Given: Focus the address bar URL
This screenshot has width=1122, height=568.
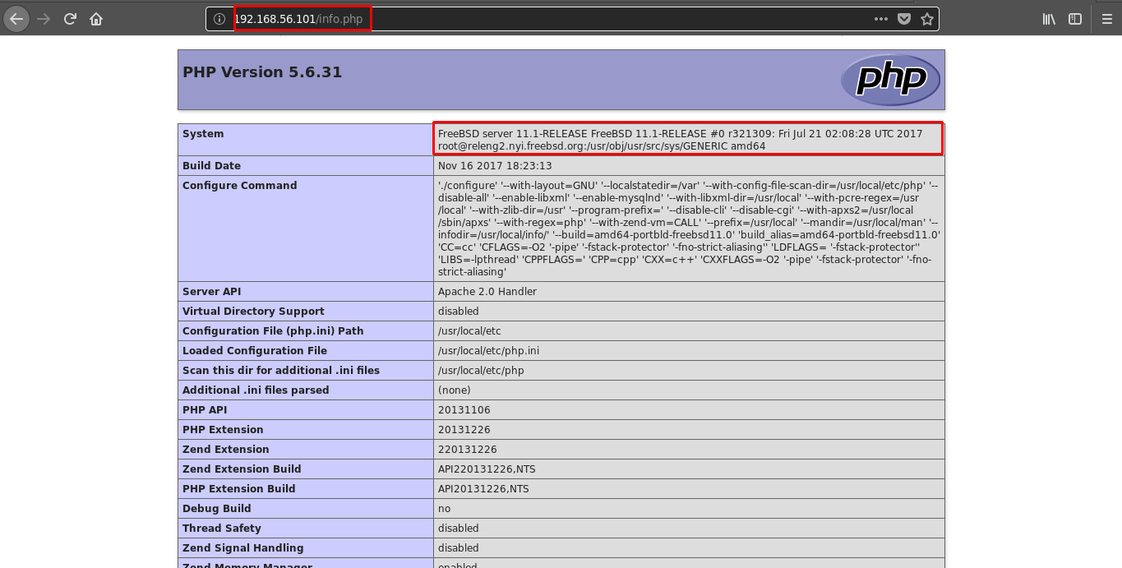Looking at the screenshot, I should (298, 19).
